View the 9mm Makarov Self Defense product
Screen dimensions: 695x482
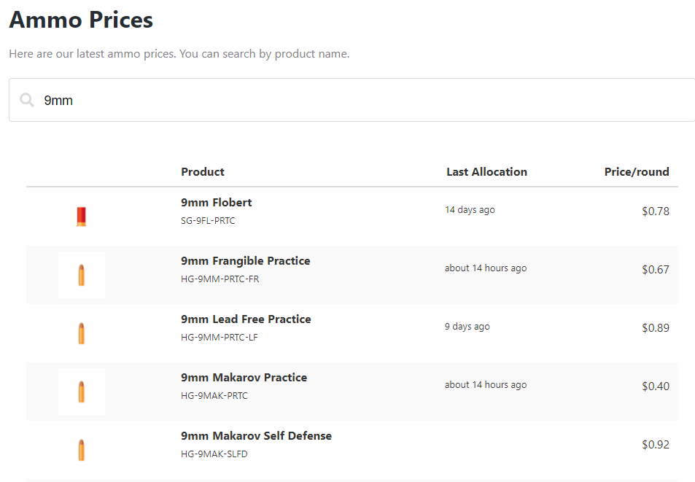[256, 436]
